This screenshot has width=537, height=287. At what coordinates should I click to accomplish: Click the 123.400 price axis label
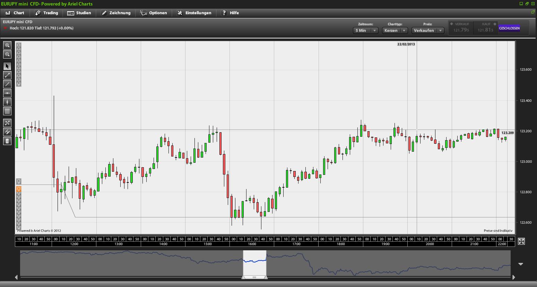click(526, 101)
